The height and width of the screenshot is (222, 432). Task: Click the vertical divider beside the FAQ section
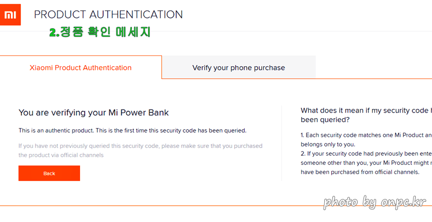[281, 143]
